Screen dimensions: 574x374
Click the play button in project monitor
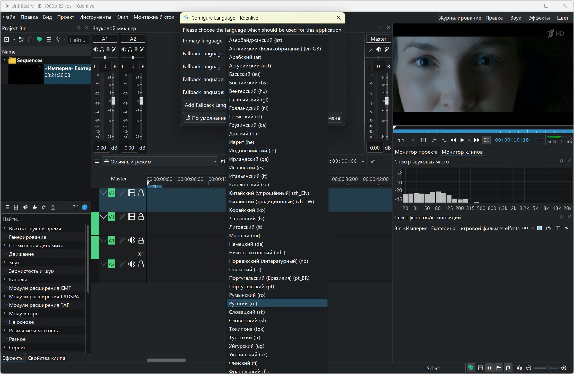462,140
